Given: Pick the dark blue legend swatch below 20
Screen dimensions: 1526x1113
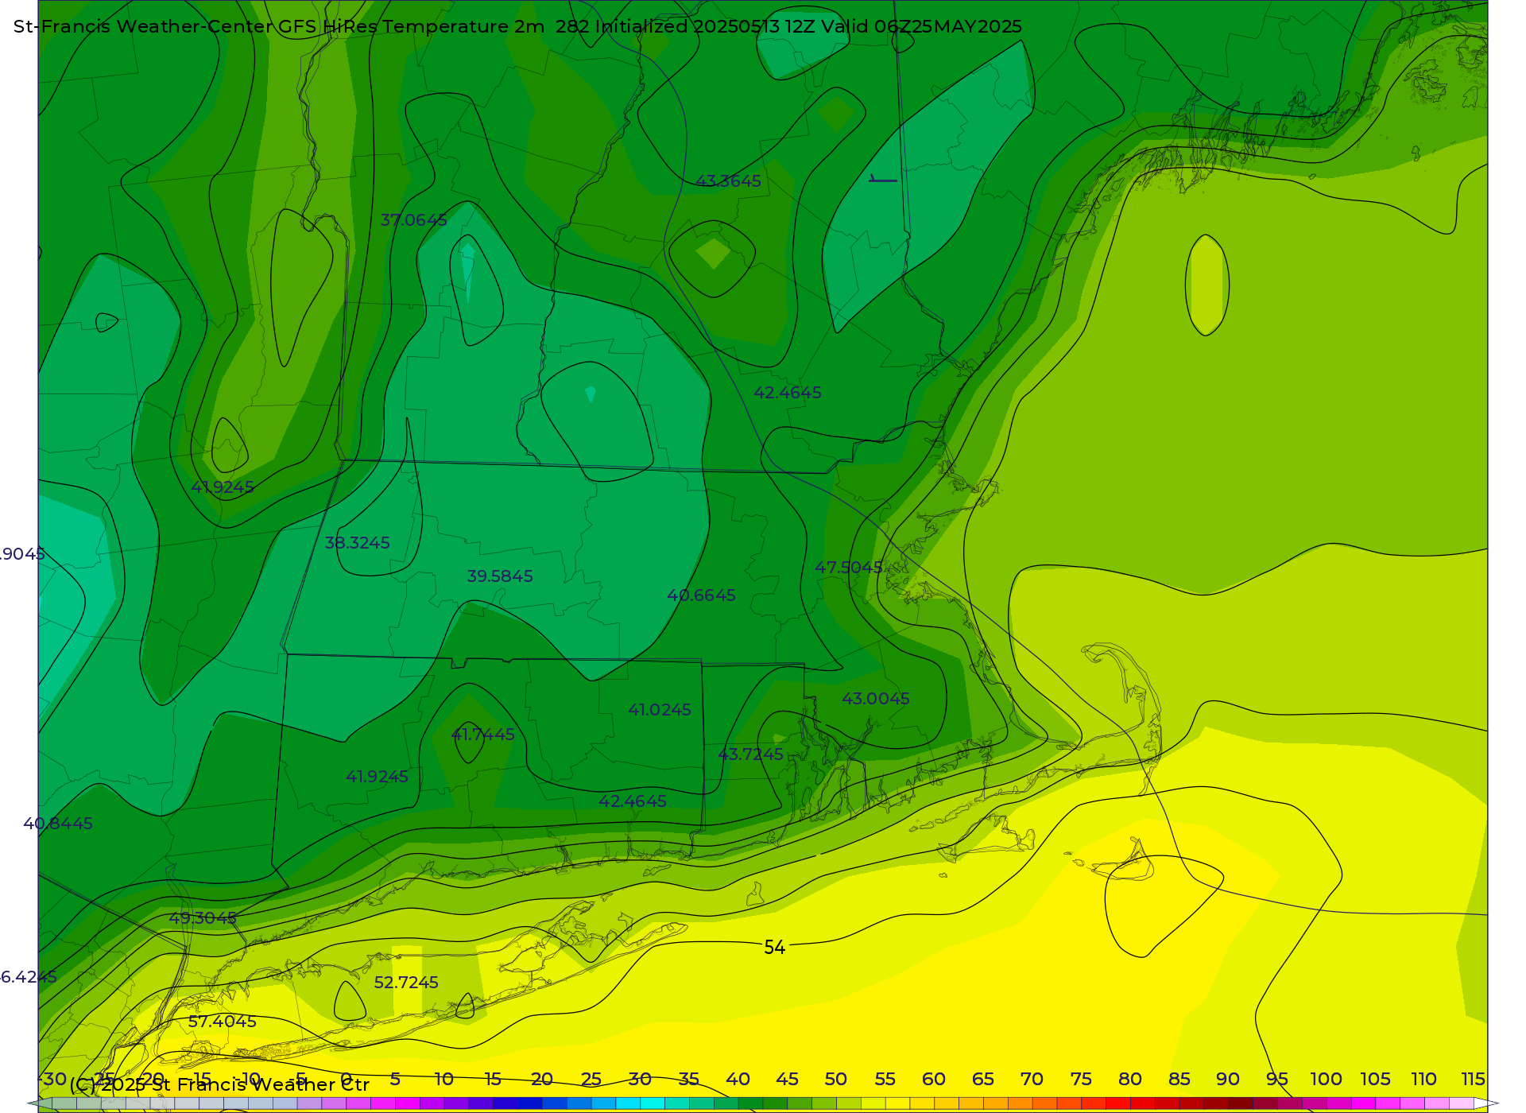Looking at the screenshot, I should point(529,1103).
